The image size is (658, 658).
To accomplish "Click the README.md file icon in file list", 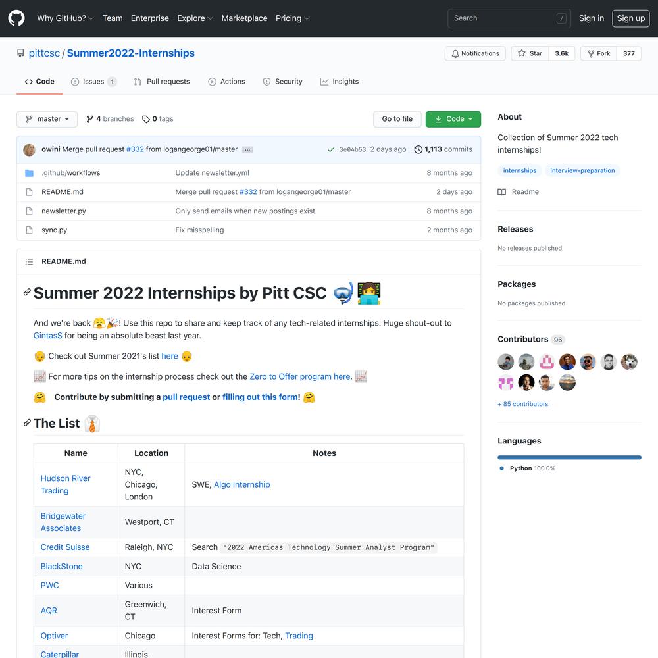I will click(x=29, y=191).
